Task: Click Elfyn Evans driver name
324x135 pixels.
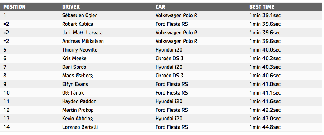Action: point(75,84)
